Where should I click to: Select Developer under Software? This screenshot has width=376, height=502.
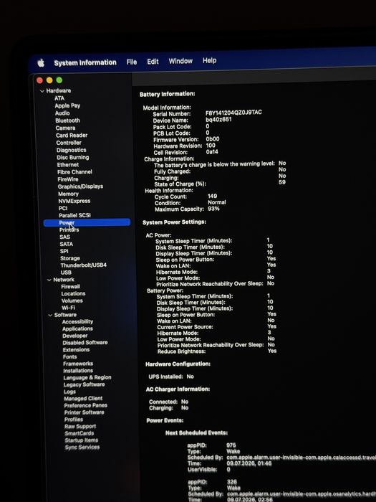coord(74,336)
